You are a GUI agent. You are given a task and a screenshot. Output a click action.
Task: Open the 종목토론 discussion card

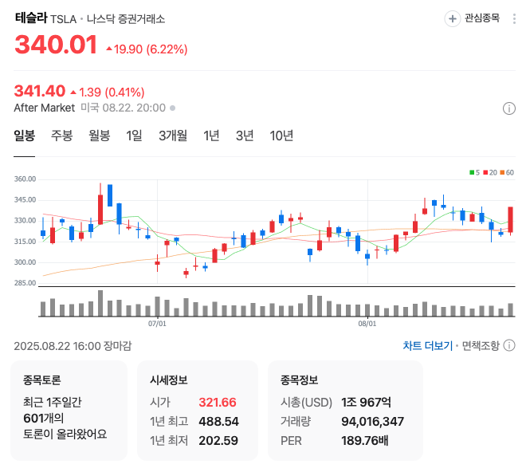[x=69, y=411]
